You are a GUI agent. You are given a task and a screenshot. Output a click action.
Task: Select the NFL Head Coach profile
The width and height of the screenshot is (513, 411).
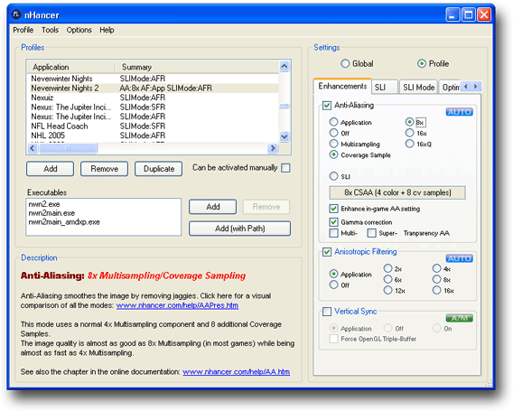click(154, 126)
